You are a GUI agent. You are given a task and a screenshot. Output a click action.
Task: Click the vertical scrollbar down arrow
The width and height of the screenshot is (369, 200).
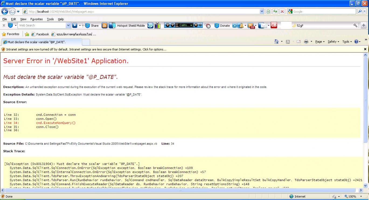pos(365,185)
